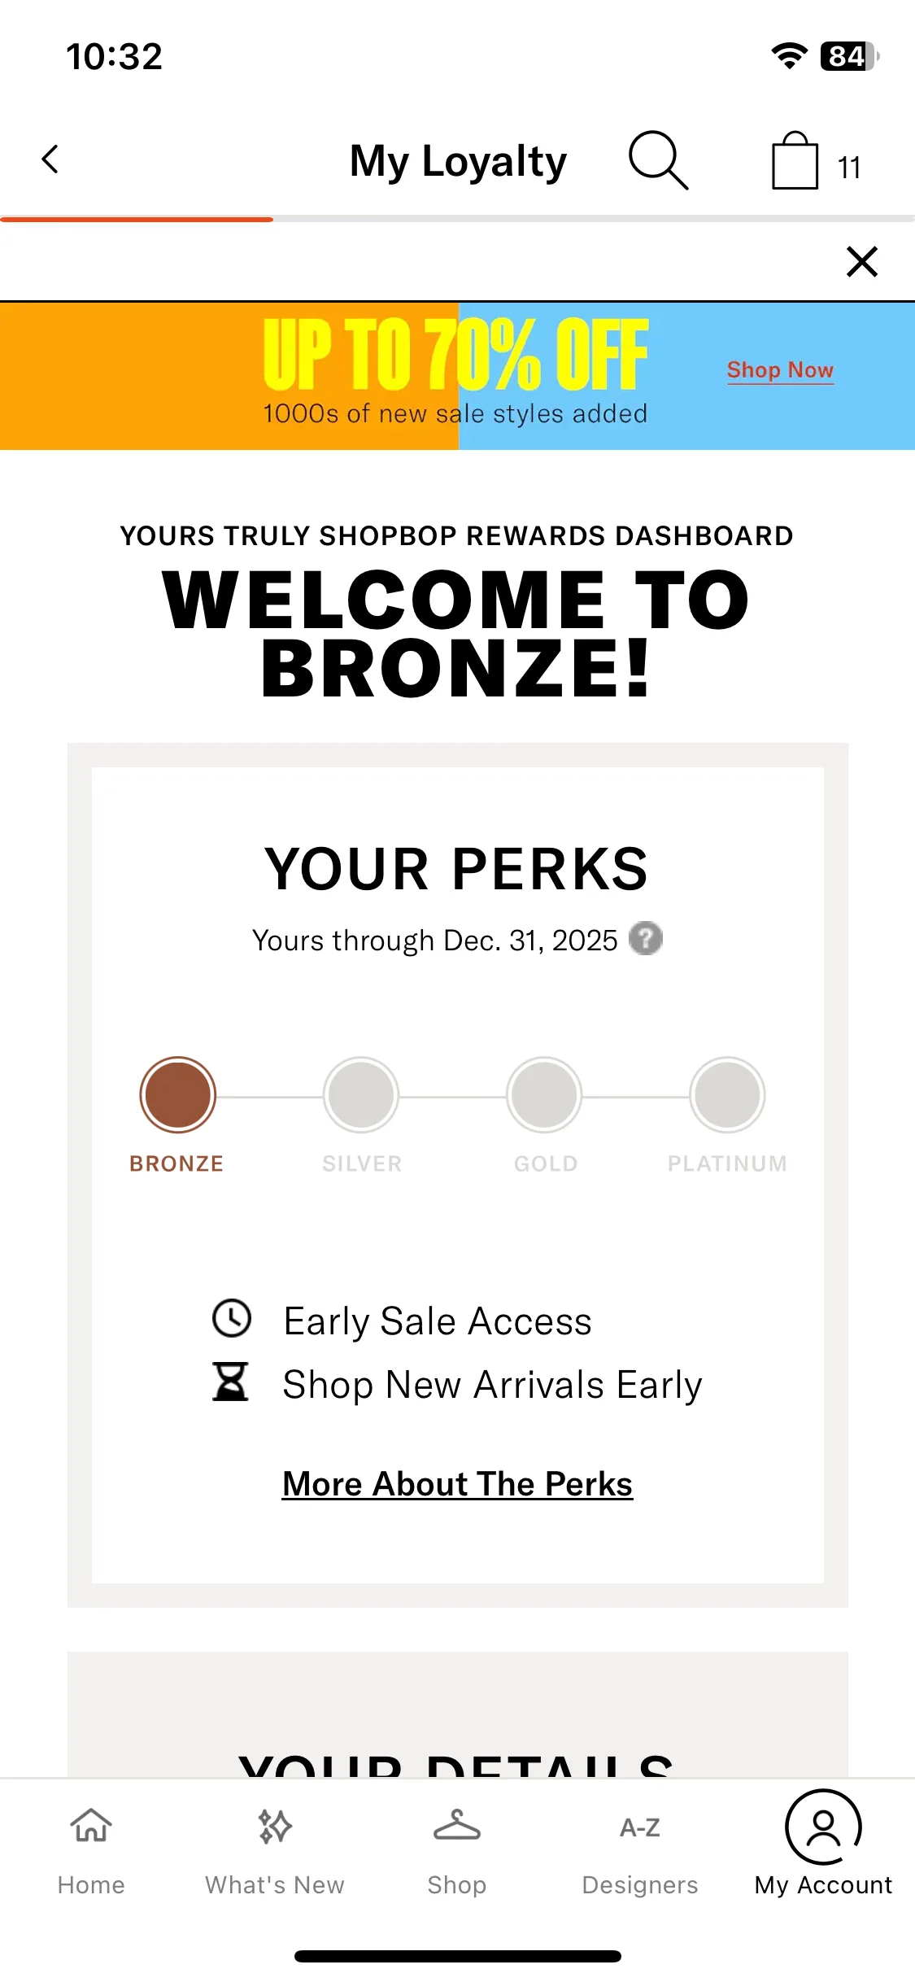Tap the clock icon beside Early Sale Access
The image size is (915, 1982).
tap(232, 1319)
